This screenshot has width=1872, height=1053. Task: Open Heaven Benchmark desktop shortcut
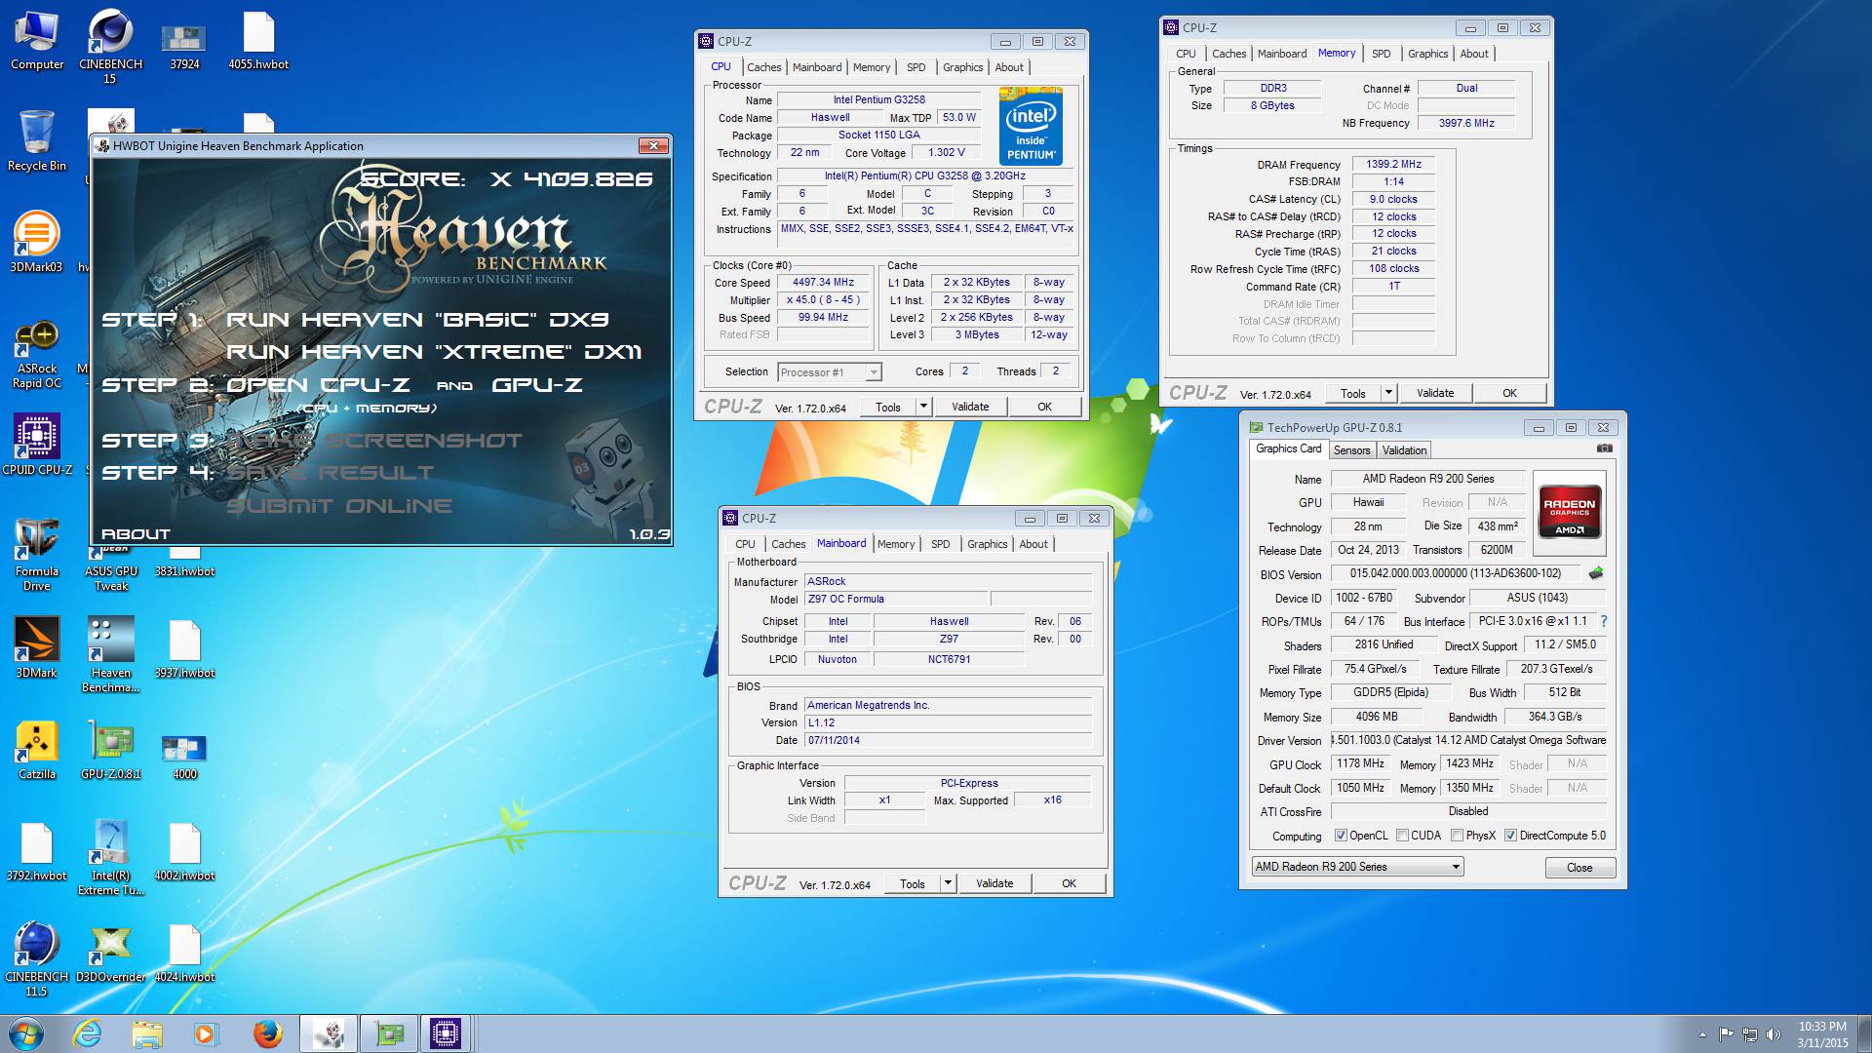tap(110, 653)
